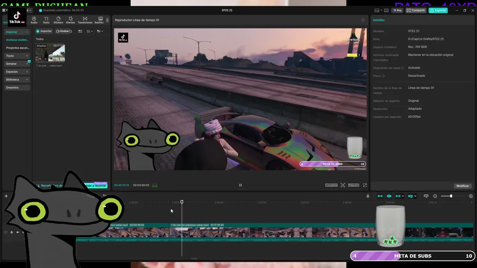
Task: Open the Subtítulos panel
Action: coord(99,20)
